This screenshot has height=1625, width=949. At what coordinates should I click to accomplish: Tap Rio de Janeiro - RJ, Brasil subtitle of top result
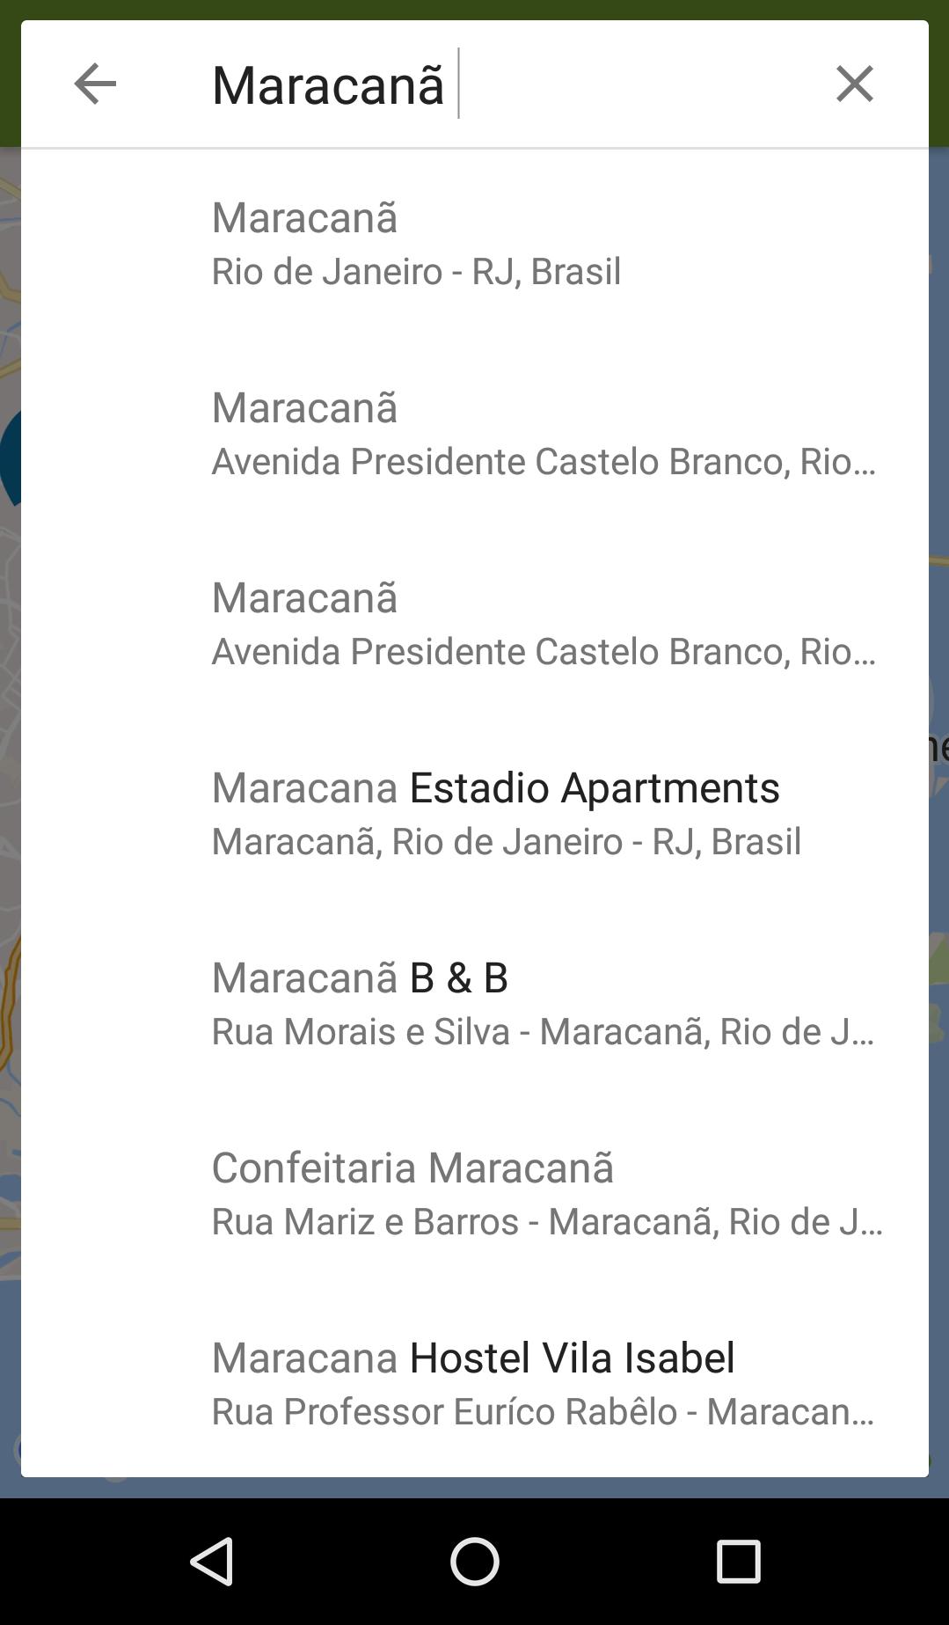tap(417, 272)
